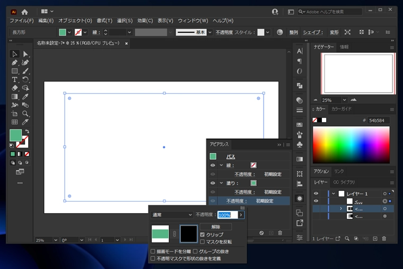Select the Gradient tool
Viewport: 403px width, 269px height.
click(14, 97)
